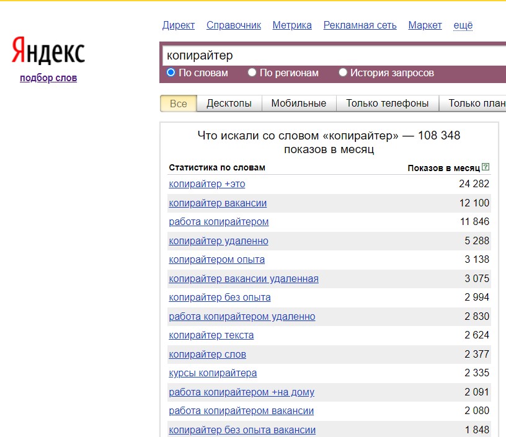
Task: Open the копирайтер удаленно query link
Action: 218,241
